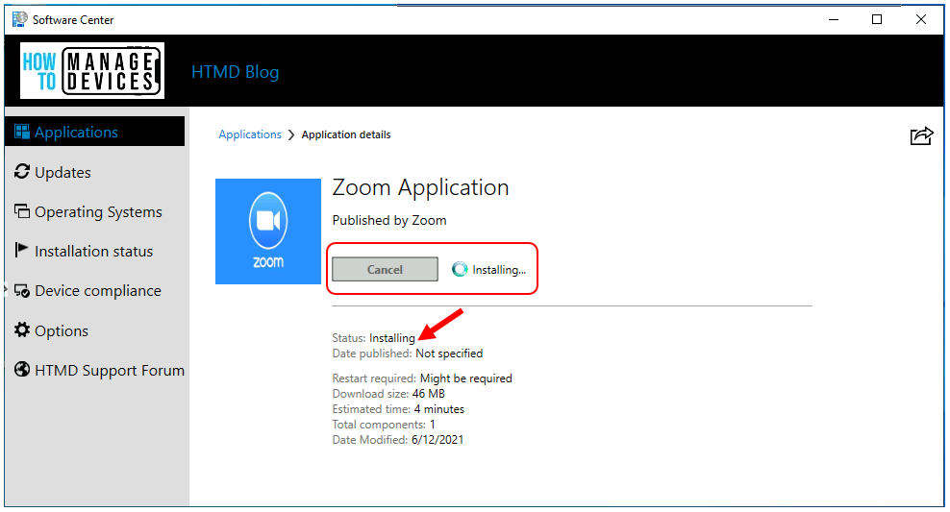Close the Software Center window

[x=921, y=19]
